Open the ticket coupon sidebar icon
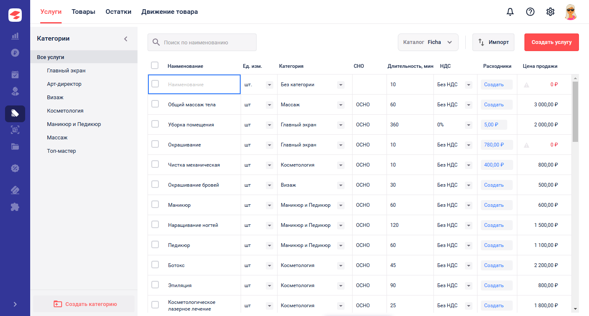 pos(15,190)
